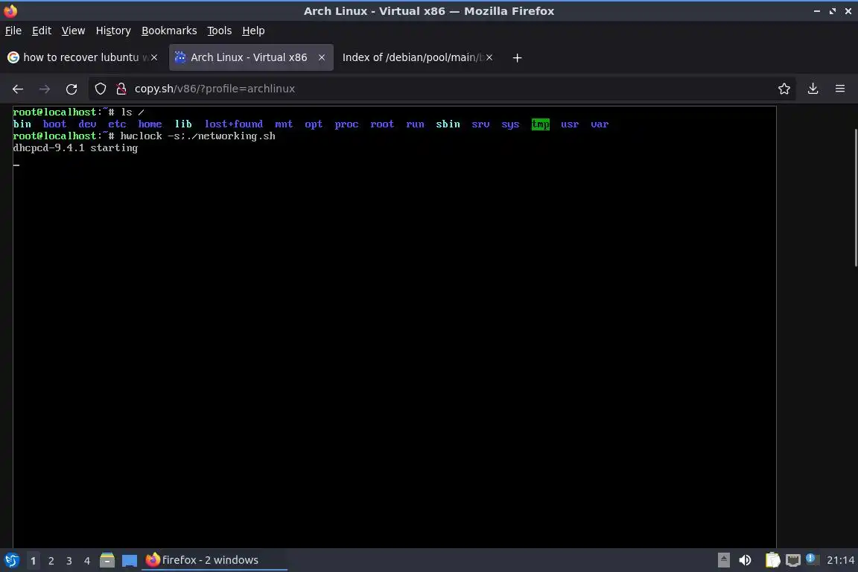The width and height of the screenshot is (858, 572).
Task: Open the Tools menu
Action: click(220, 31)
